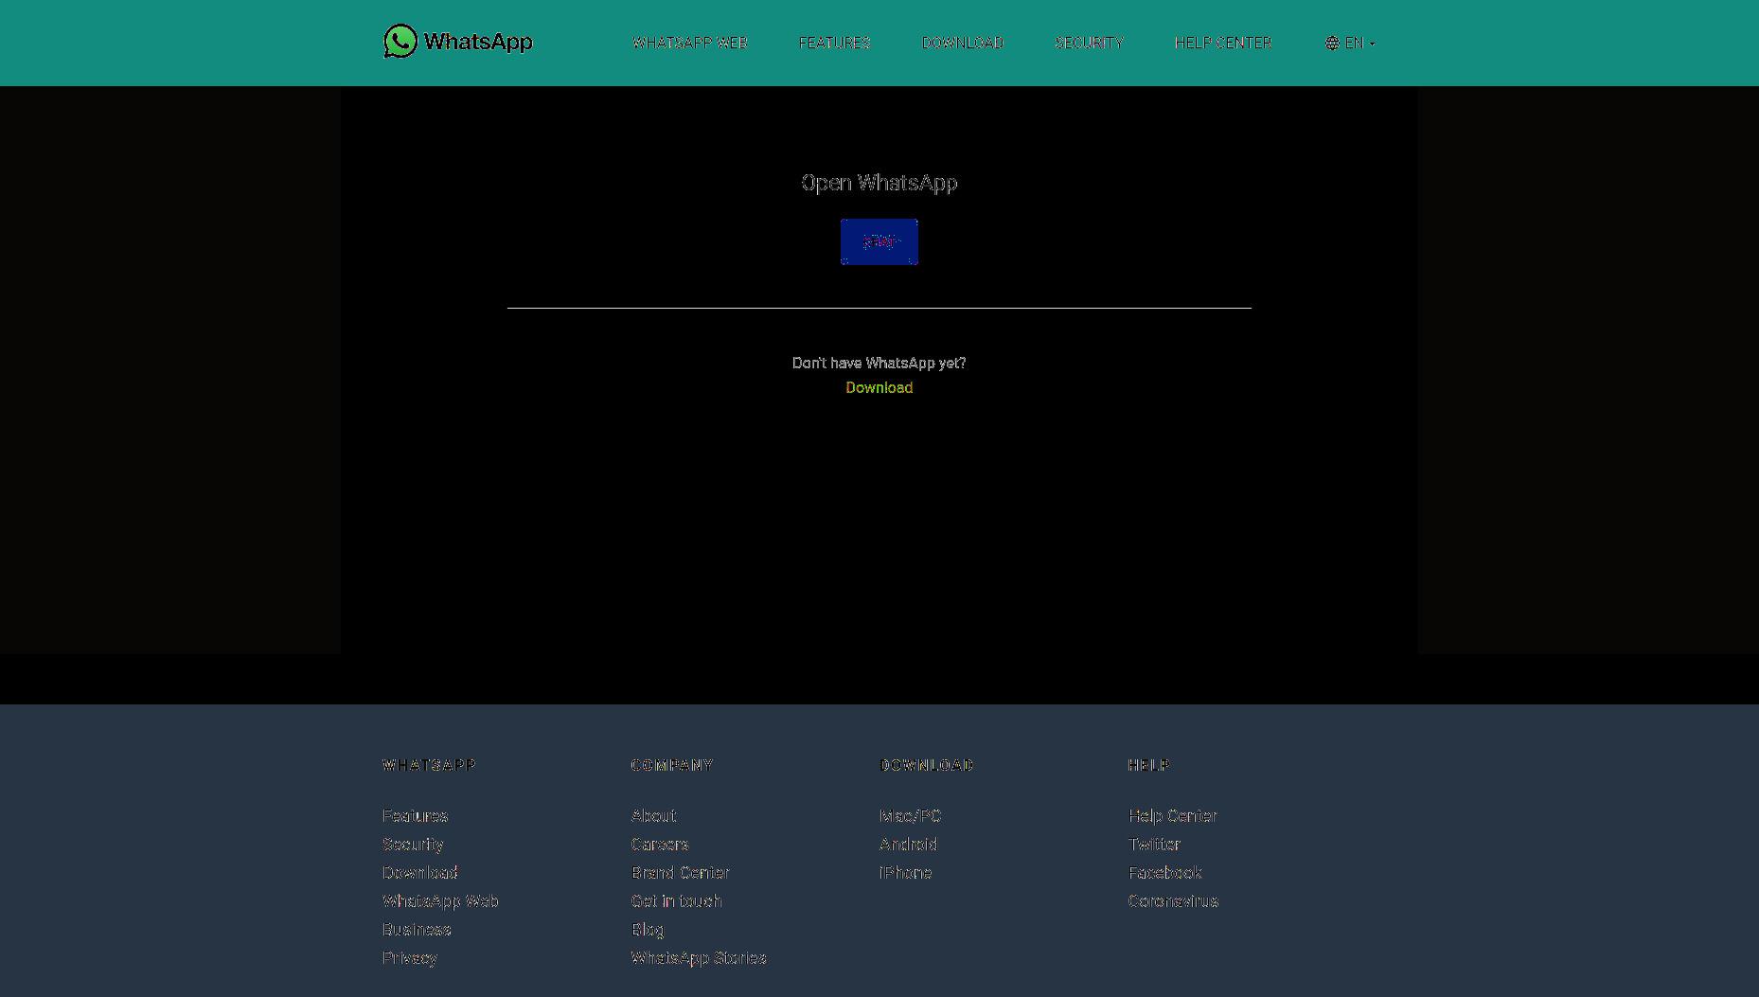Open Help Center in the top navigation bar
The width and height of the screenshot is (1759, 997).
tap(1223, 43)
